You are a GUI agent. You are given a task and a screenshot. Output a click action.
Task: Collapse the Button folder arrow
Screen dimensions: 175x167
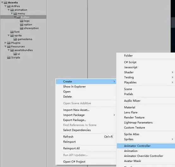[x=15, y=17]
